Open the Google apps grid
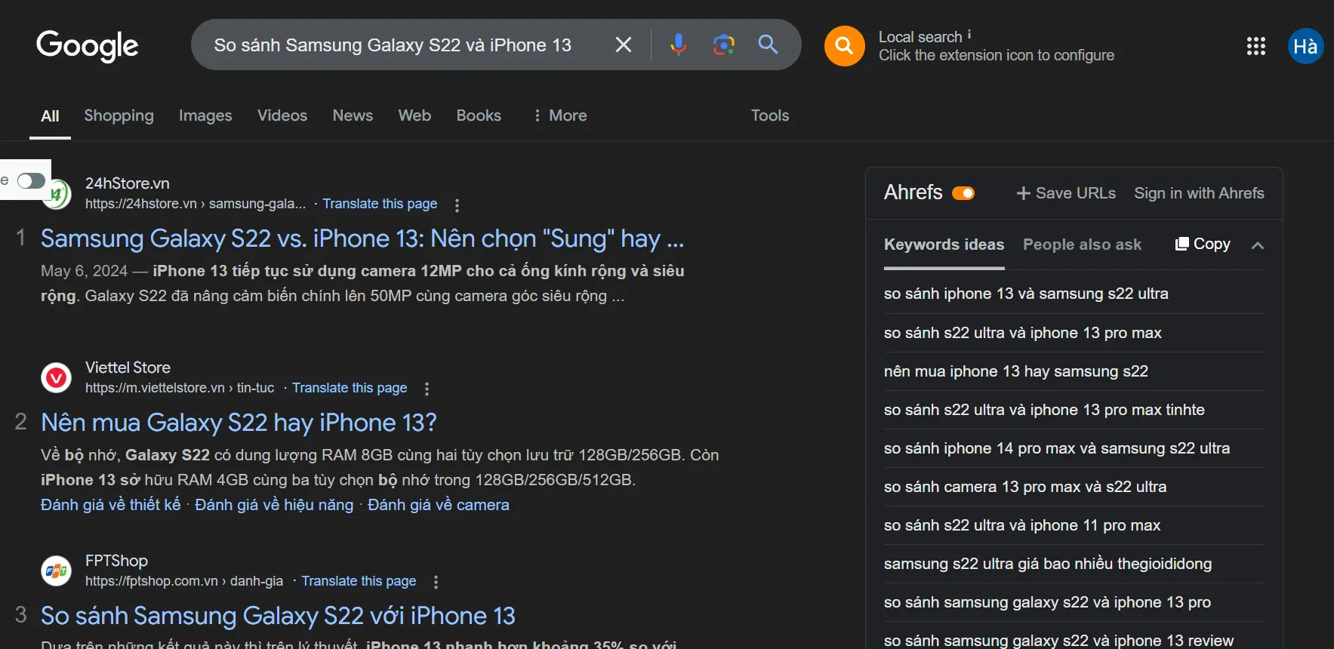The height and width of the screenshot is (649, 1334). 1255,46
